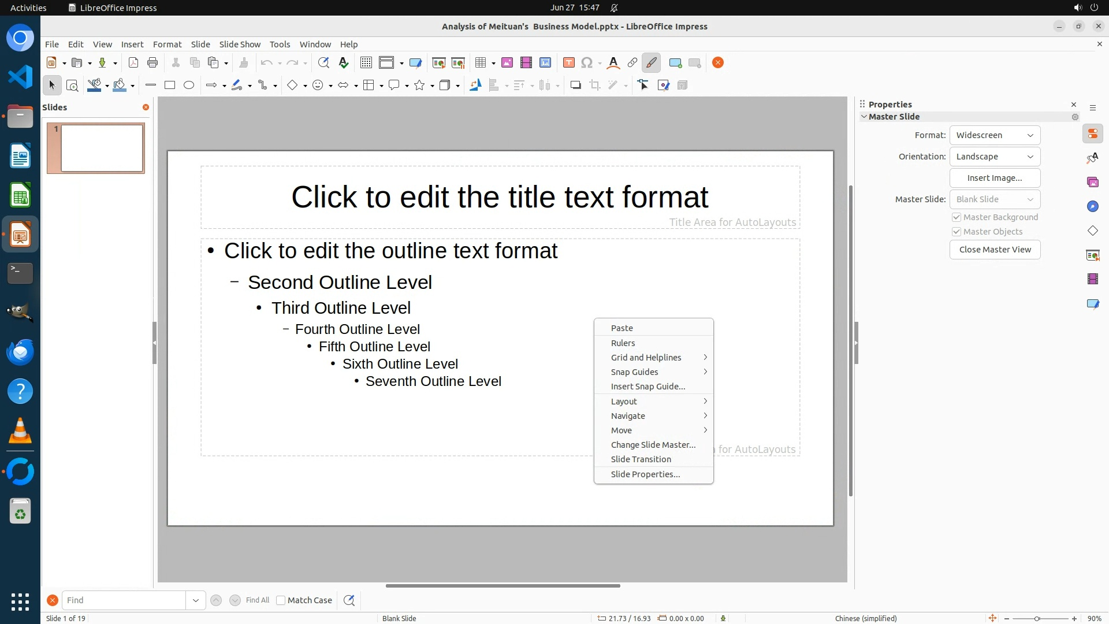Screen dimensions: 1109x624
Task: Toggle the Match Case checkbox
Action: (281, 600)
